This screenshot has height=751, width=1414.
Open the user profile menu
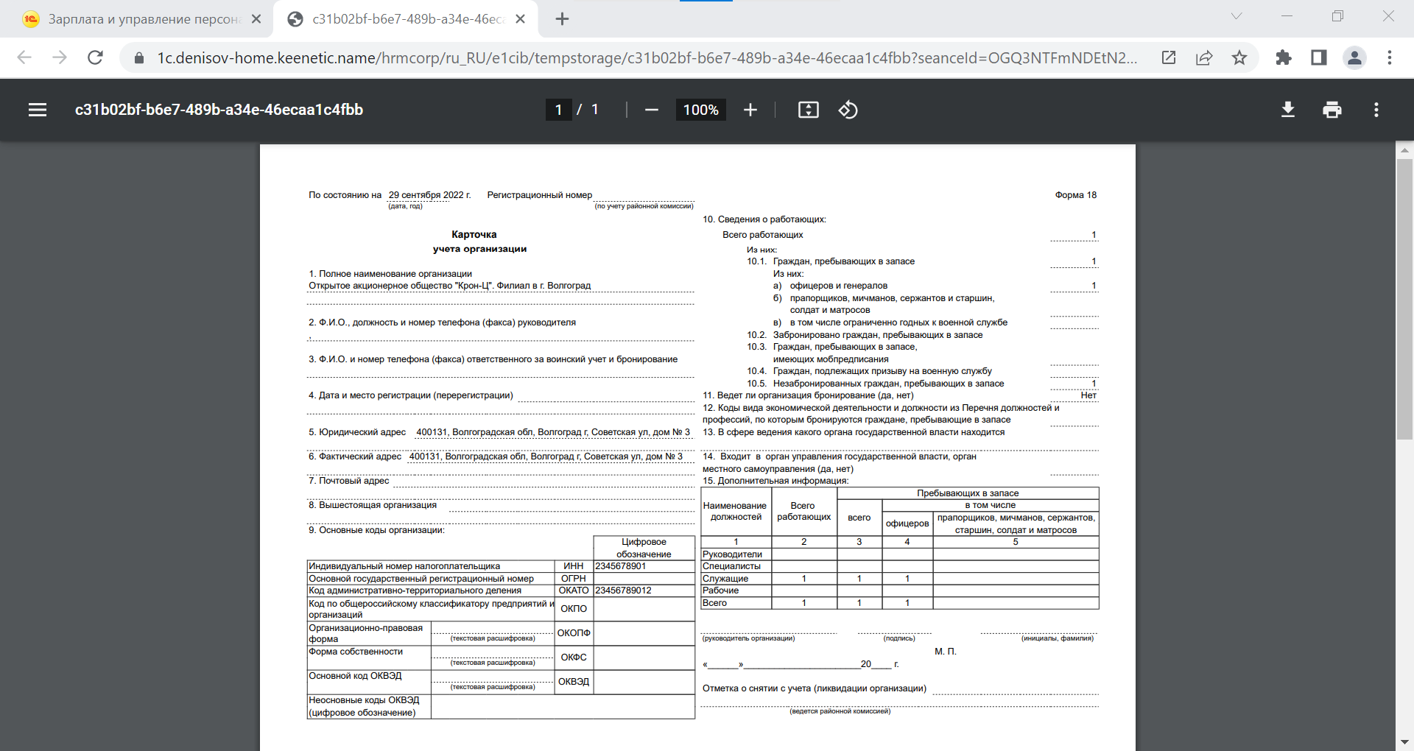[1354, 57]
